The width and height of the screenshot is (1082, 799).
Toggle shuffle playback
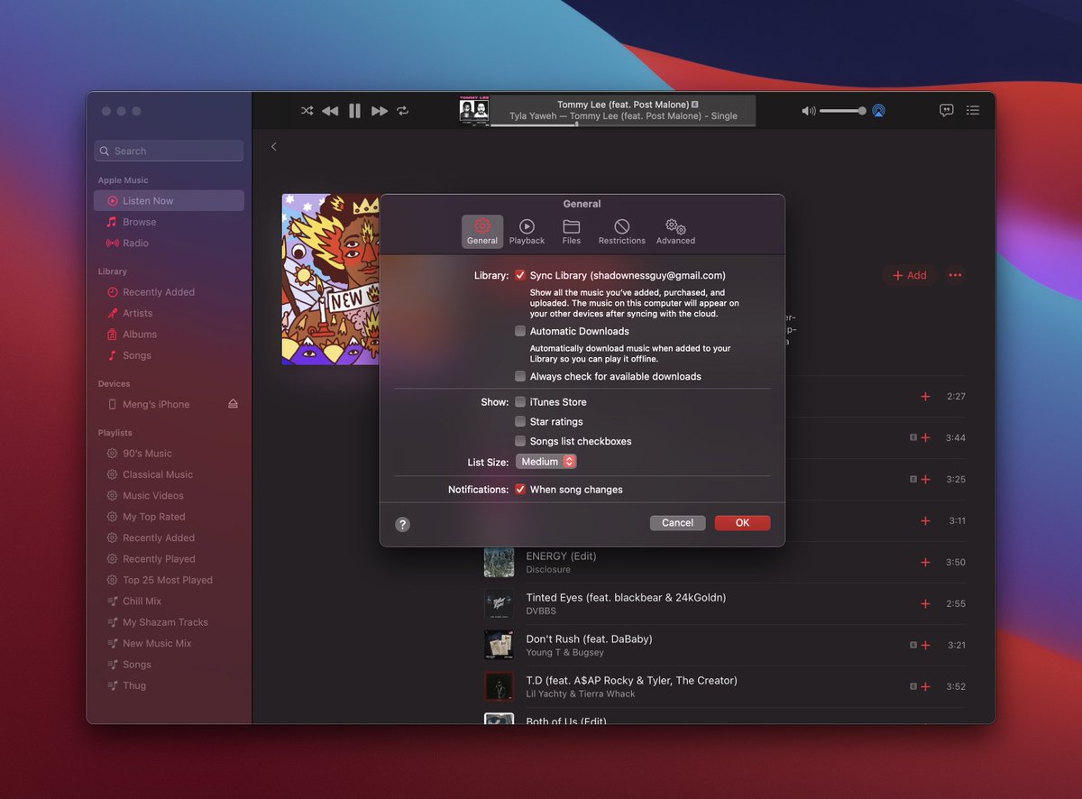pos(307,111)
